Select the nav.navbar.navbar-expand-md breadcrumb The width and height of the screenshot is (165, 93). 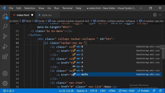click(69, 21)
